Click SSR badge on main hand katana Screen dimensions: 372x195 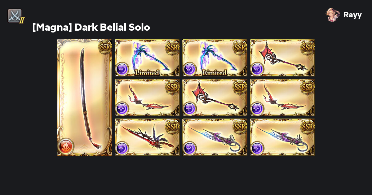(x=105, y=47)
